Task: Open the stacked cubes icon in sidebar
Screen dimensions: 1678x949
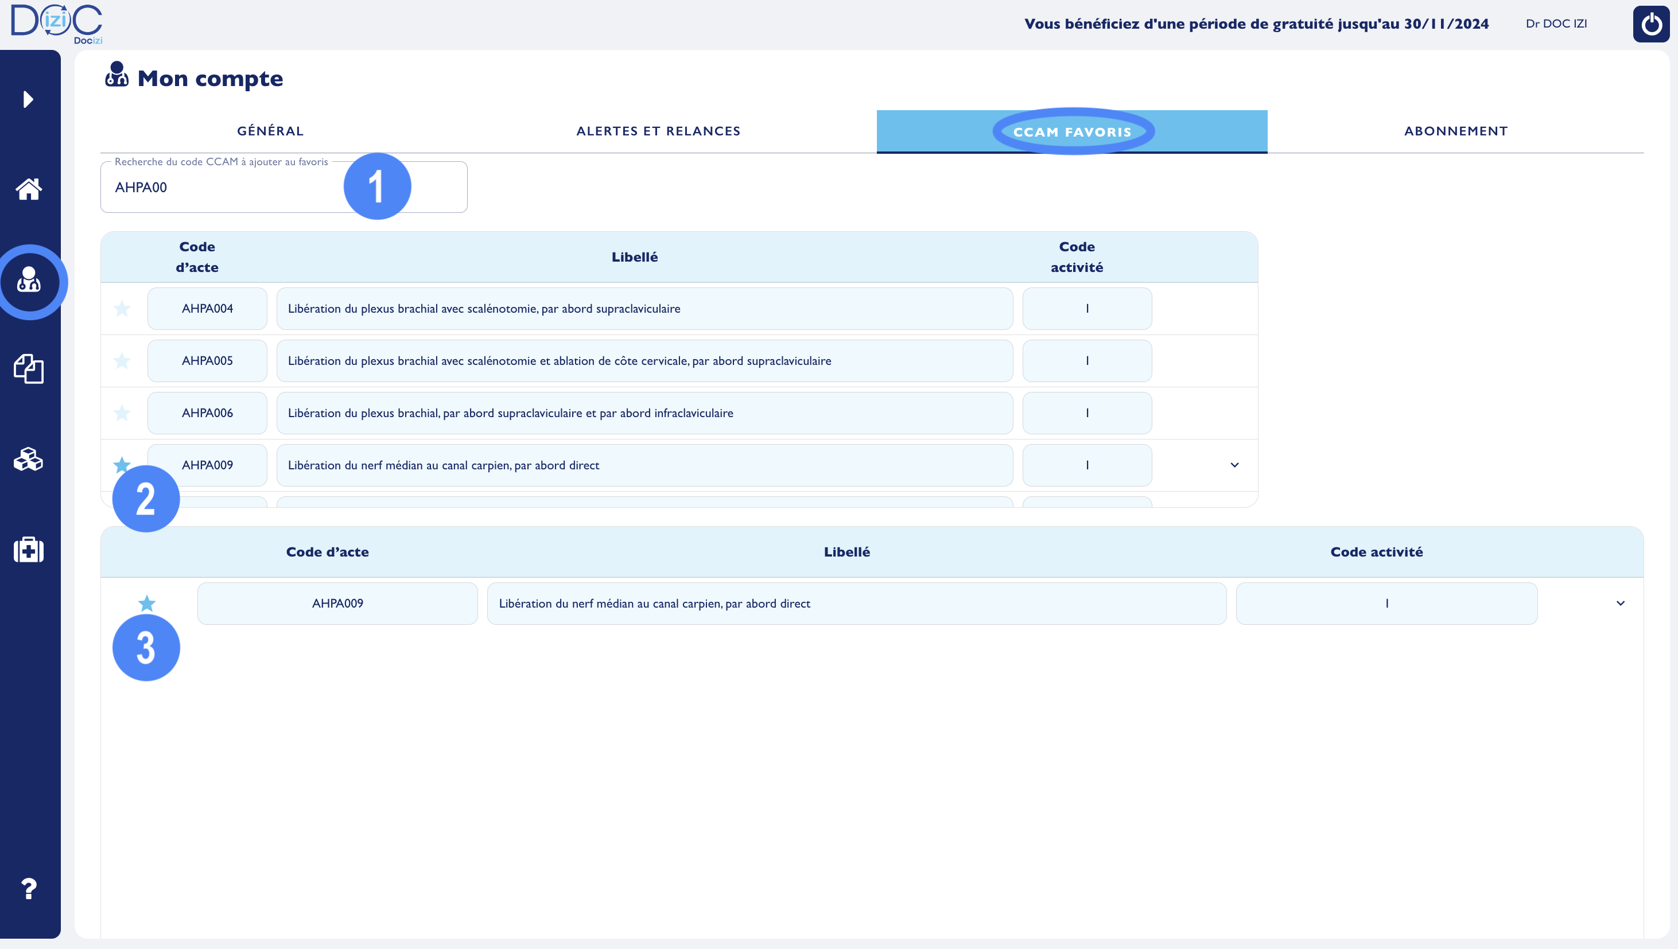Action: tap(29, 459)
